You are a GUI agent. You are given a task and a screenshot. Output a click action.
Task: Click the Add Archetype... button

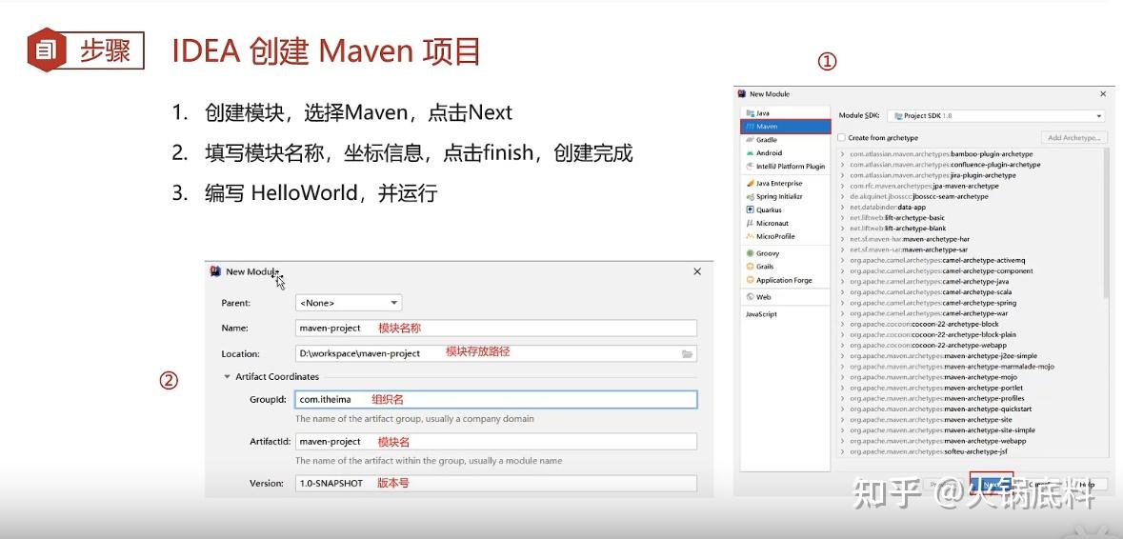pyautogui.click(x=1074, y=137)
